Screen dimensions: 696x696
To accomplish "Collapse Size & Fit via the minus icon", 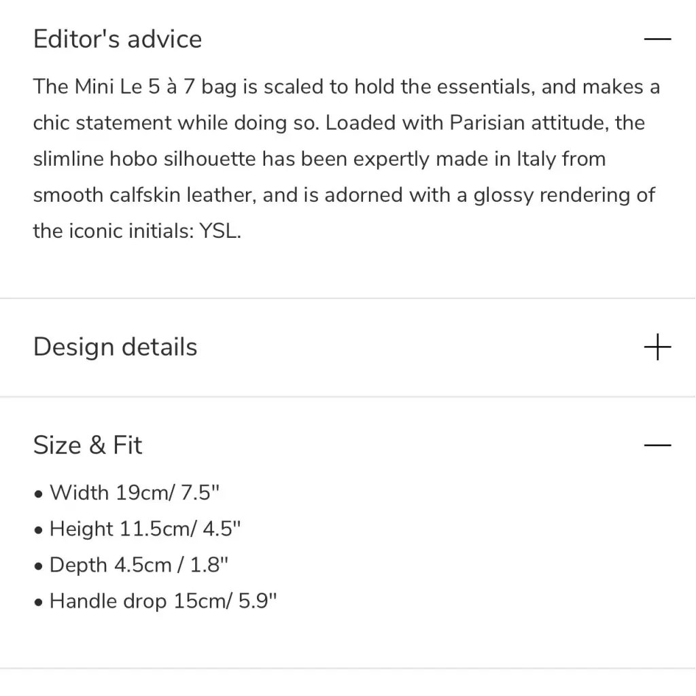I will click(x=657, y=445).
